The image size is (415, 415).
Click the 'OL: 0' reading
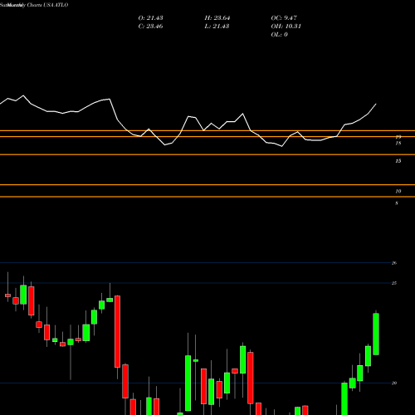[279, 35]
